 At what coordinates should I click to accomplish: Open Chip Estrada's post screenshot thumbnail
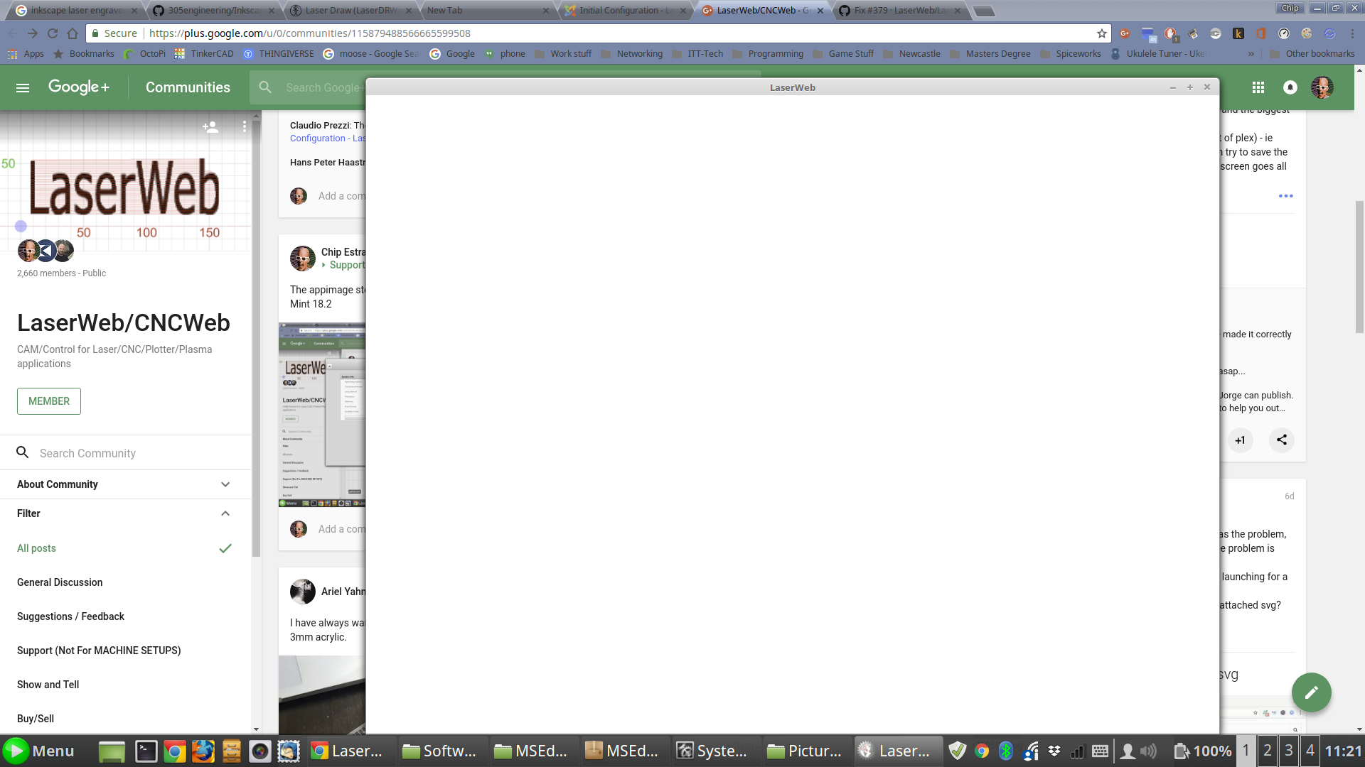322,415
